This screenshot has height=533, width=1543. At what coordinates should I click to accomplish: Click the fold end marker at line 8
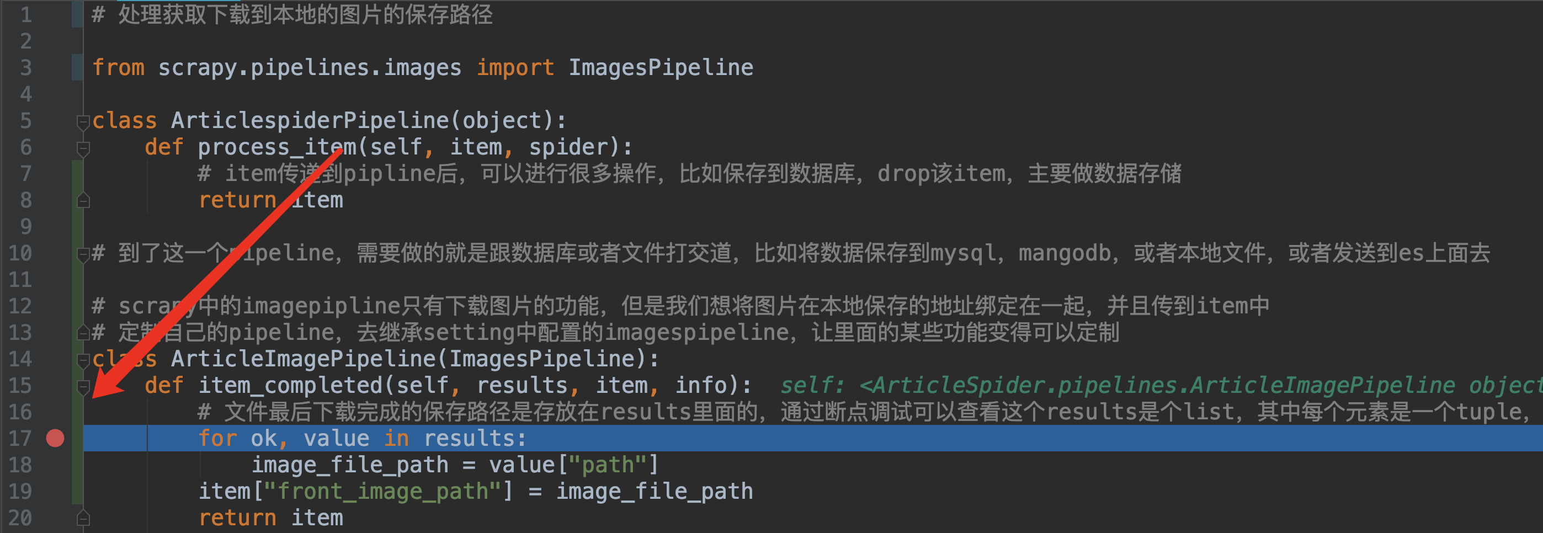coord(83,201)
